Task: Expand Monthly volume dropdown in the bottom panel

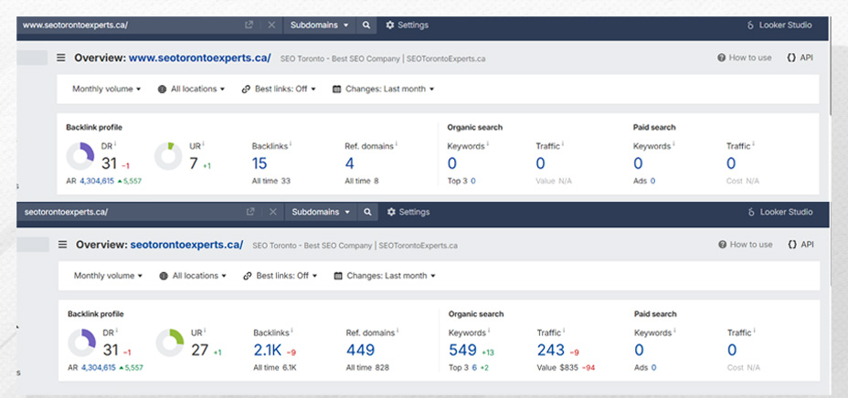Action: pyautogui.click(x=108, y=276)
